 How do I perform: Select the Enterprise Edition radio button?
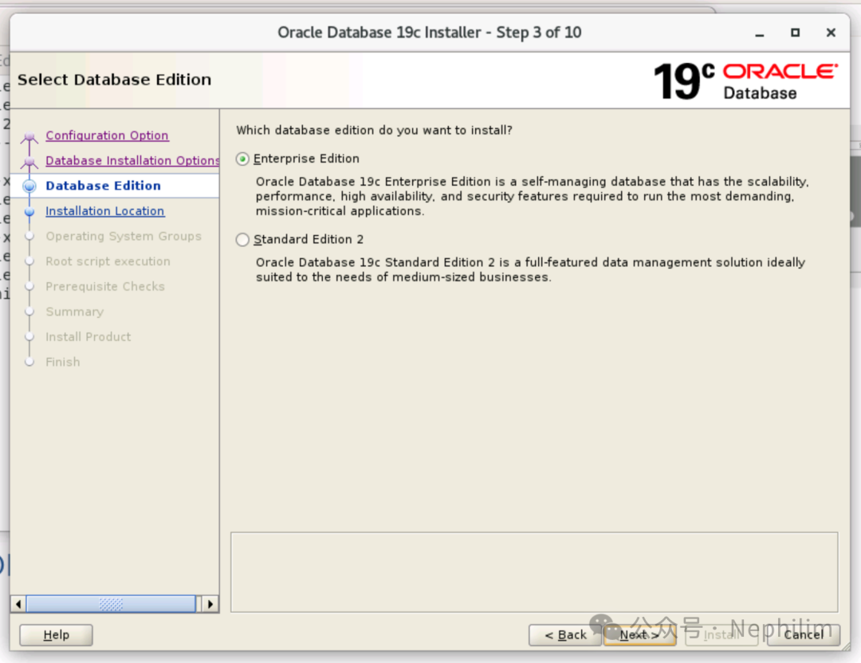[242, 159]
